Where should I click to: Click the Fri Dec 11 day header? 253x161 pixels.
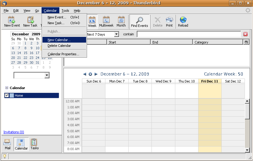point(210,81)
